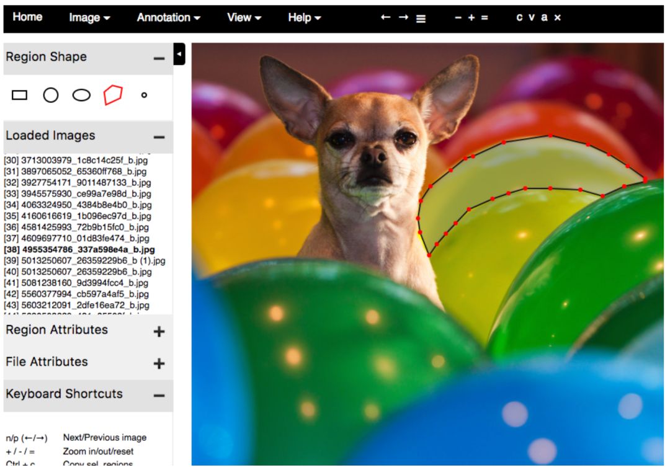Delete selected region using × toolbar icon
This screenshot has width=670, height=470.
tap(557, 17)
